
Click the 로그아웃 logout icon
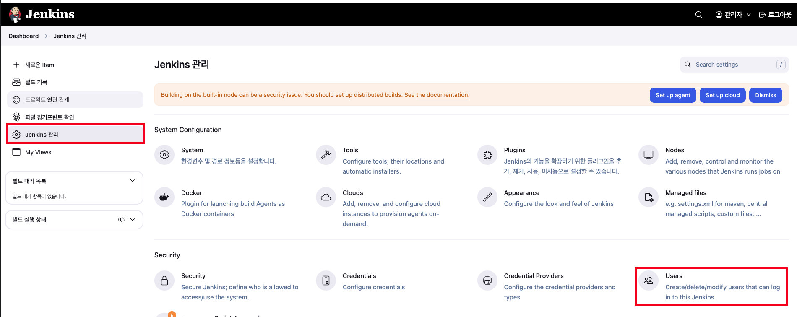(763, 15)
